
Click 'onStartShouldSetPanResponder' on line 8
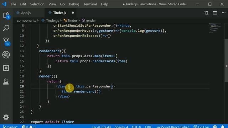coord(82,26)
